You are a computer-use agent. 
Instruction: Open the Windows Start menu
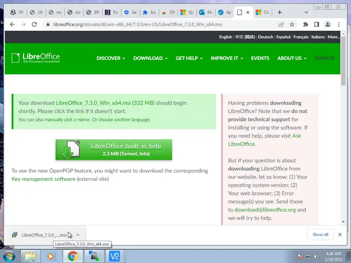tap(9, 256)
